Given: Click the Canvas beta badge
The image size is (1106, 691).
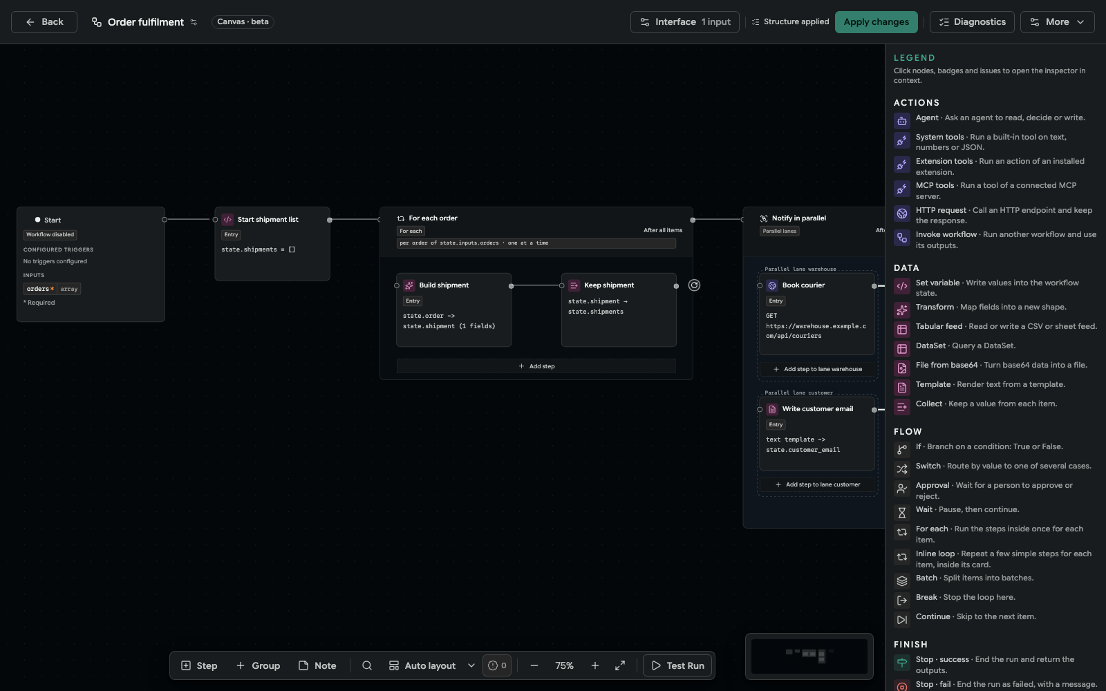Looking at the screenshot, I should click(243, 22).
